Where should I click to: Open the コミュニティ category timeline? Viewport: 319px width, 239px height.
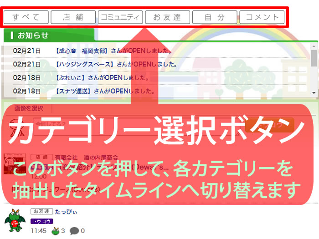pyautogui.click(x=120, y=17)
